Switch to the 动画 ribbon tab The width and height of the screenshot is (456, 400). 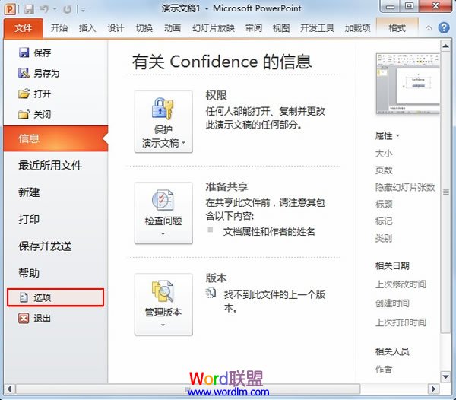[173, 28]
